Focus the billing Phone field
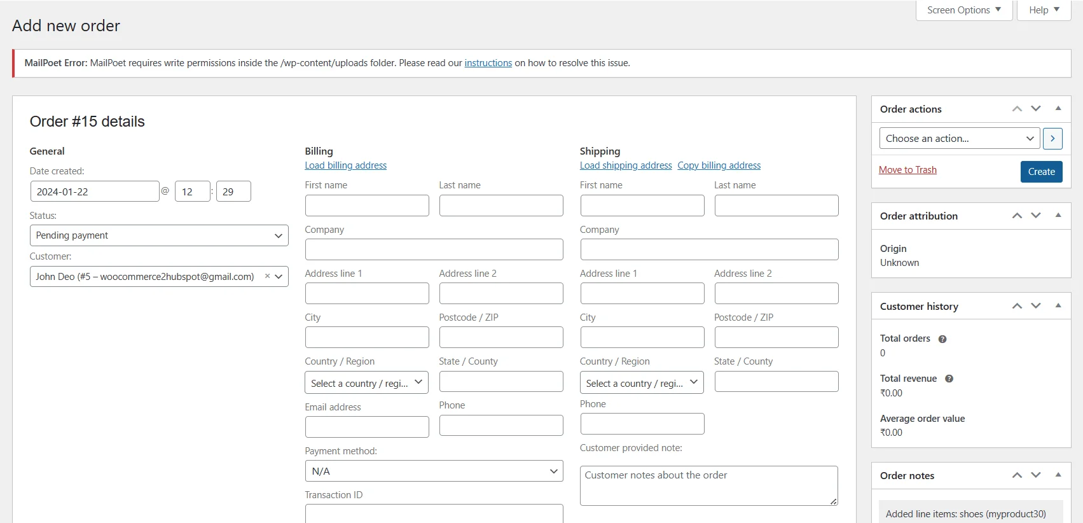The image size is (1083, 523). tap(501, 425)
